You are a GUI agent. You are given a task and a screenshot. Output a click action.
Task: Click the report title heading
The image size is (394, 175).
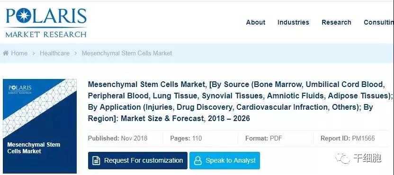tap(240, 101)
